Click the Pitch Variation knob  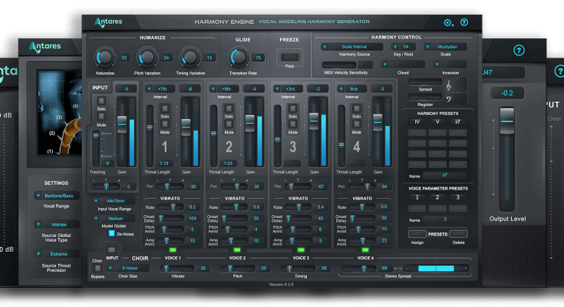click(147, 58)
